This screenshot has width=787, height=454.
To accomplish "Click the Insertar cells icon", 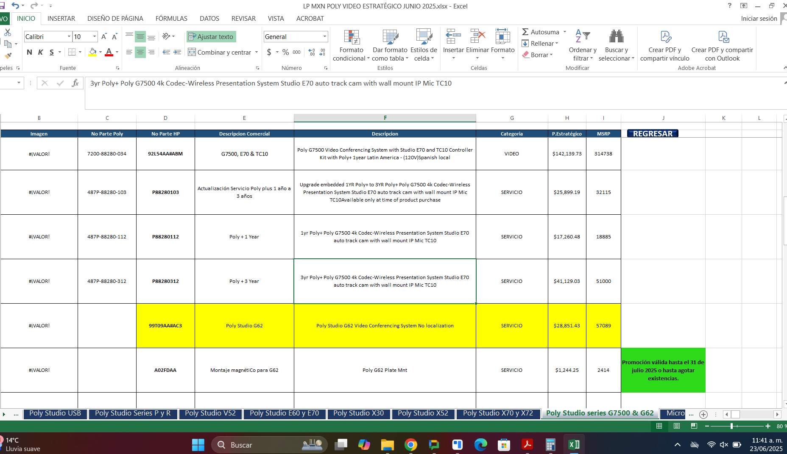I will (453, 36).
